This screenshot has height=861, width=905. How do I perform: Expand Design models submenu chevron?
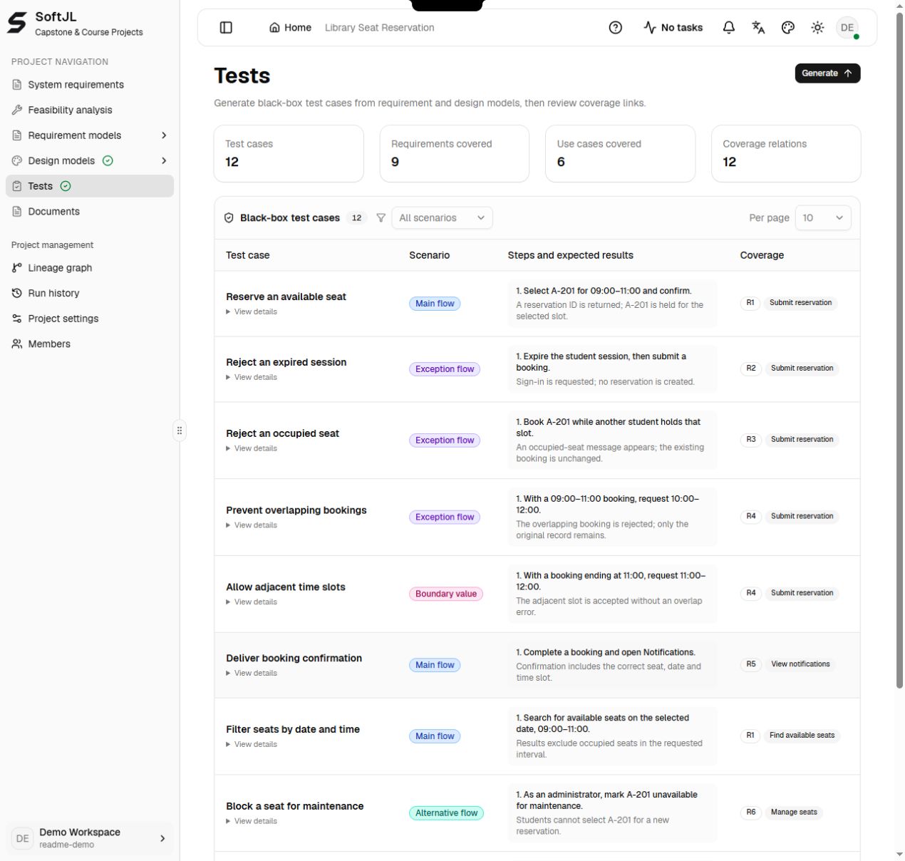tap(164, 161)
